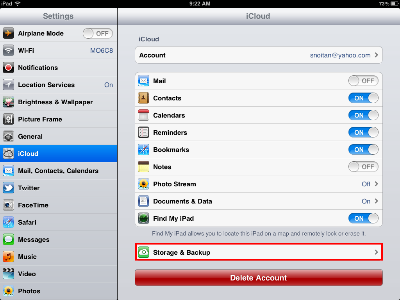
Task: Tap the Music note icon
Action: pyautogui.click(x=9, y=257)
